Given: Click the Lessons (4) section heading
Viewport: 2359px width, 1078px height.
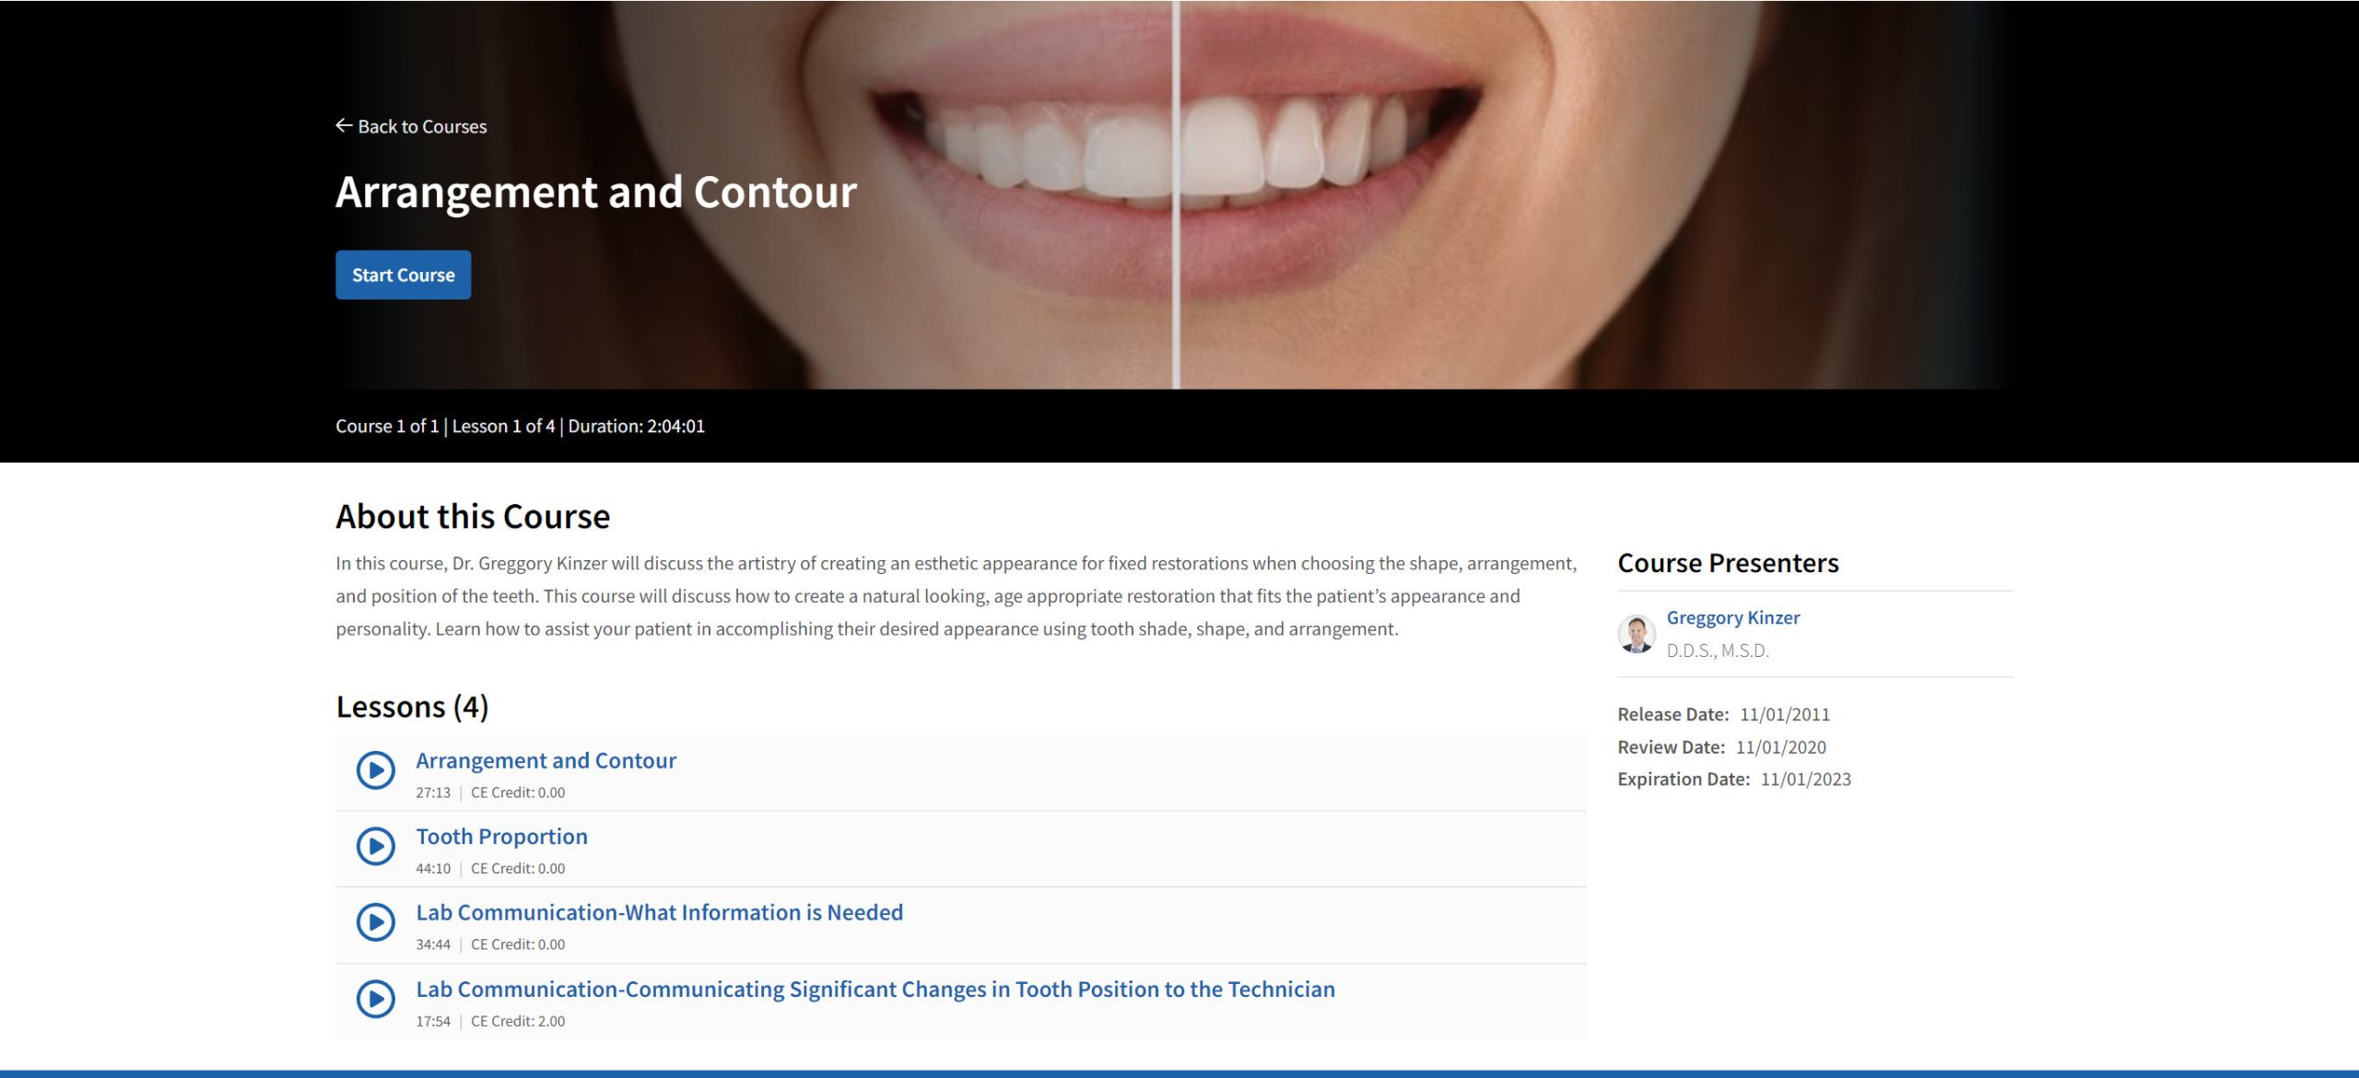Looking at the screenshot, I should (412, 707).
